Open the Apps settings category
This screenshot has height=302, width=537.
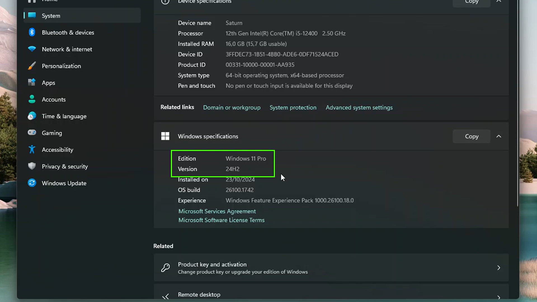click(x=82, y=83)
